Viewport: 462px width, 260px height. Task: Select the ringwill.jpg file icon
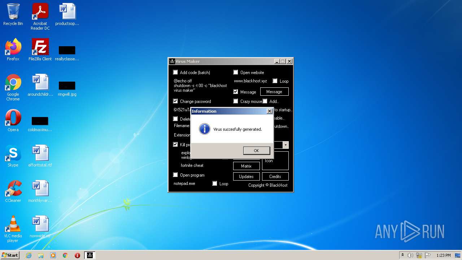pyautogui.click(x=67, y=88)
